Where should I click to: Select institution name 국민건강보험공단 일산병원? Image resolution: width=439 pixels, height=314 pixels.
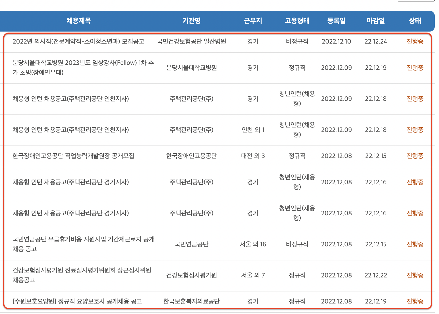coord(191,41)
